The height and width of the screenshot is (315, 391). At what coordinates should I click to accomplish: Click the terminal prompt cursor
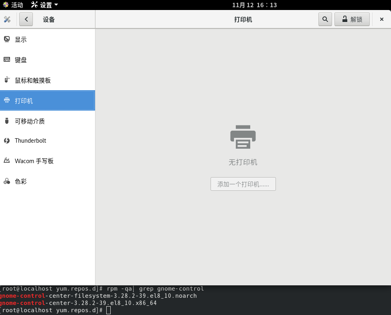108,310
